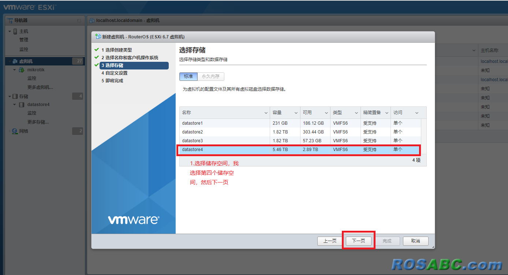Screen dimensions: 508x275
Task: Click the 4 storage count badge
Action: [x=78, y=97]
